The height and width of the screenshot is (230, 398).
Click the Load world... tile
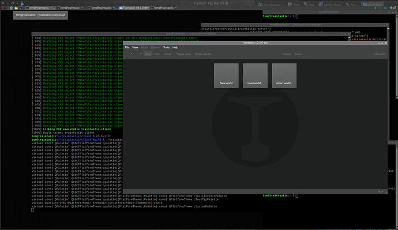[x=255, y=76]
